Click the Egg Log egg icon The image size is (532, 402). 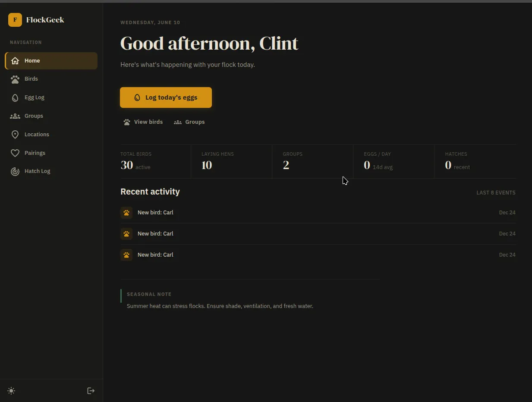15,97
